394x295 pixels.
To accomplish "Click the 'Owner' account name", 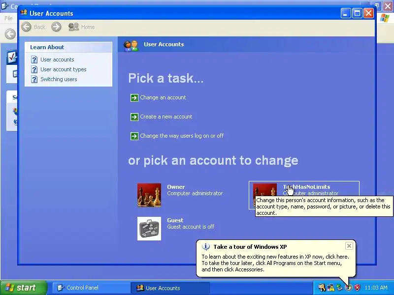I will coord(176,187).
